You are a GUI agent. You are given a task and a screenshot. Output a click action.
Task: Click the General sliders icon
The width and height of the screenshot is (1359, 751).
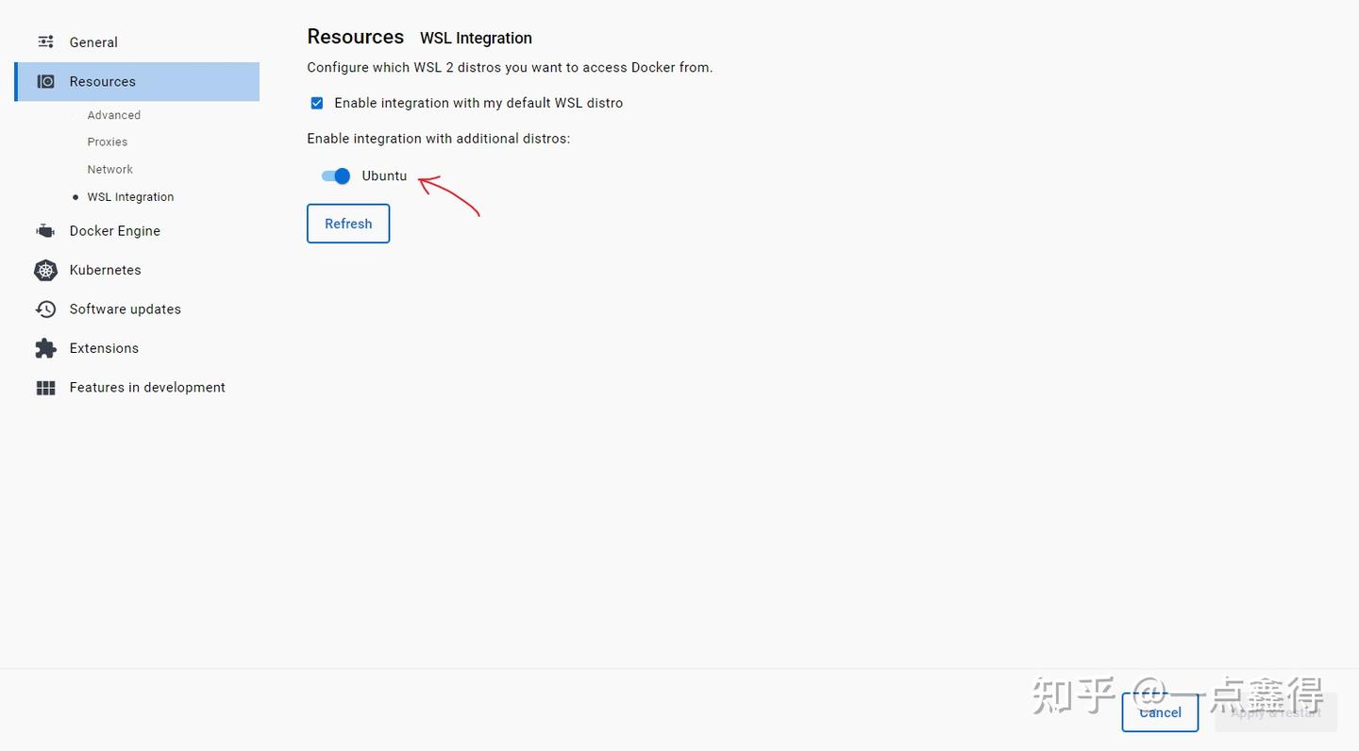[x=45, y=42]
